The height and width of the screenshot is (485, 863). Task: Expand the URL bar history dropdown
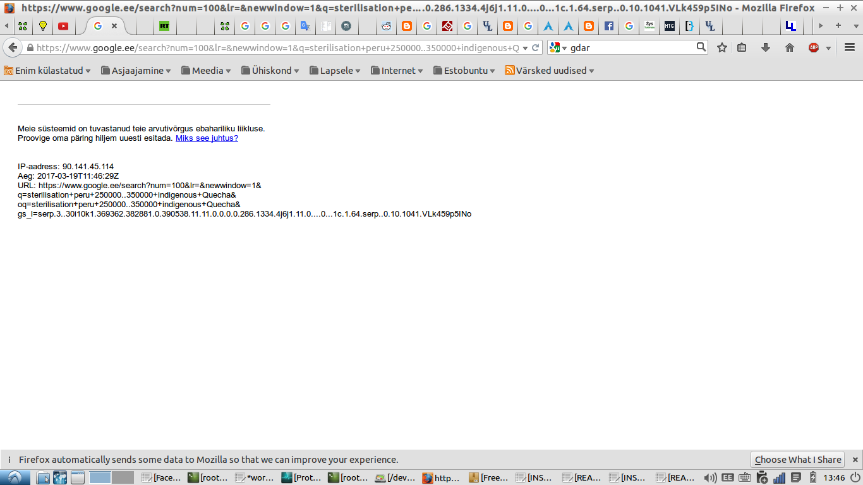[525, 48]
